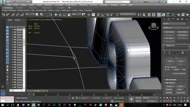
Task: Activate the Select and Link tool
Action: pyautogui.click(x=13, y=15)
